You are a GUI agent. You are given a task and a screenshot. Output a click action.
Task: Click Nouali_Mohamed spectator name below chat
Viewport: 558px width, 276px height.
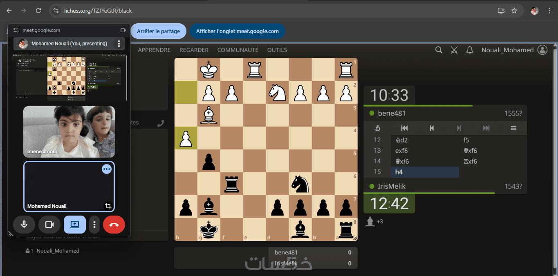58,251
